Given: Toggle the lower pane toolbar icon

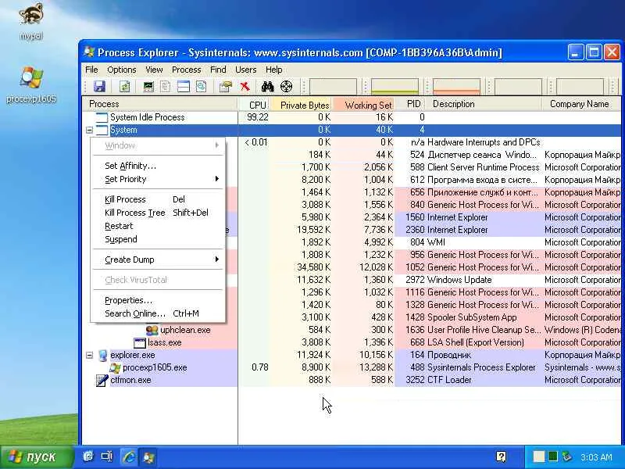Looking at the screenshot, I should (184, 86).
